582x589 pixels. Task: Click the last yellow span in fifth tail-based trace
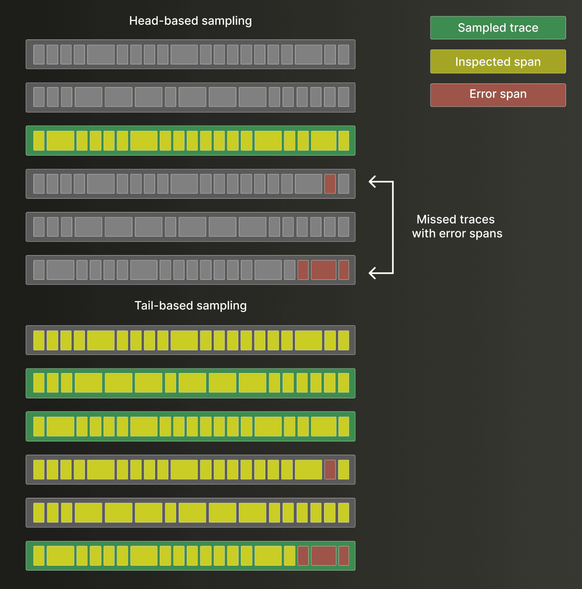click(343, 513)
